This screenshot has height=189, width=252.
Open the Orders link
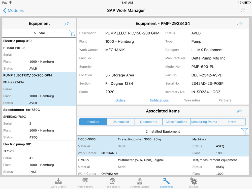[120, 100]
